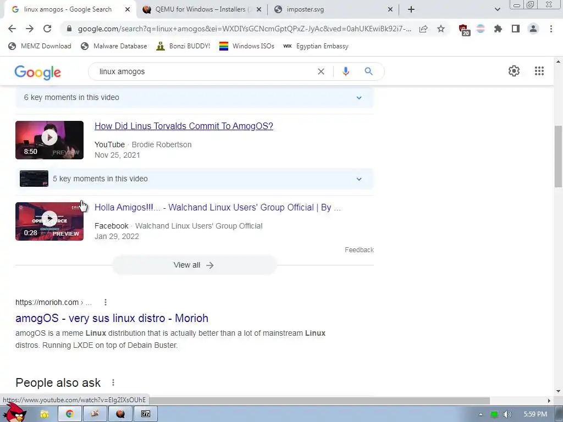Play the Walchand Linux Facebook video thumbnail
563x422 pixels.
click(49, 221)
